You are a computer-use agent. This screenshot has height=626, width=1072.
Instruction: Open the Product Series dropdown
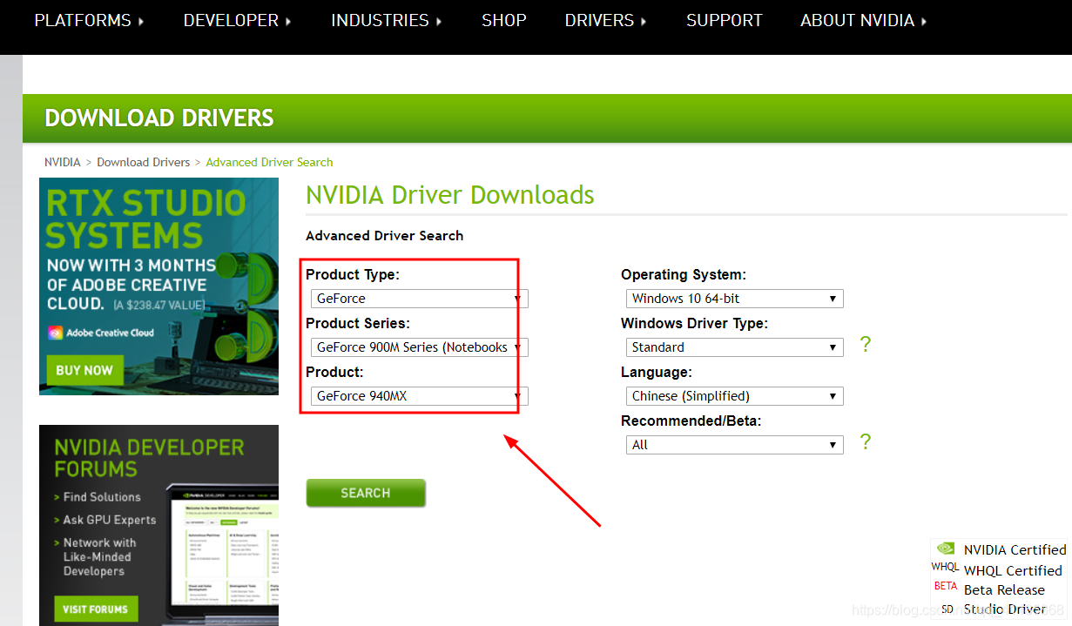(x=420, y=347)
